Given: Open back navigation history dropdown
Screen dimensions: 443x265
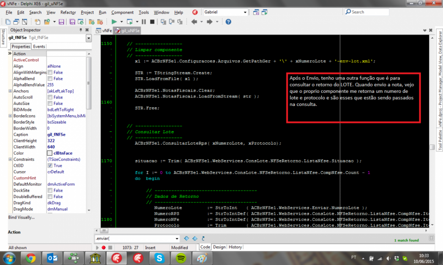Looking at the screenshot, I should pos(202,22).
